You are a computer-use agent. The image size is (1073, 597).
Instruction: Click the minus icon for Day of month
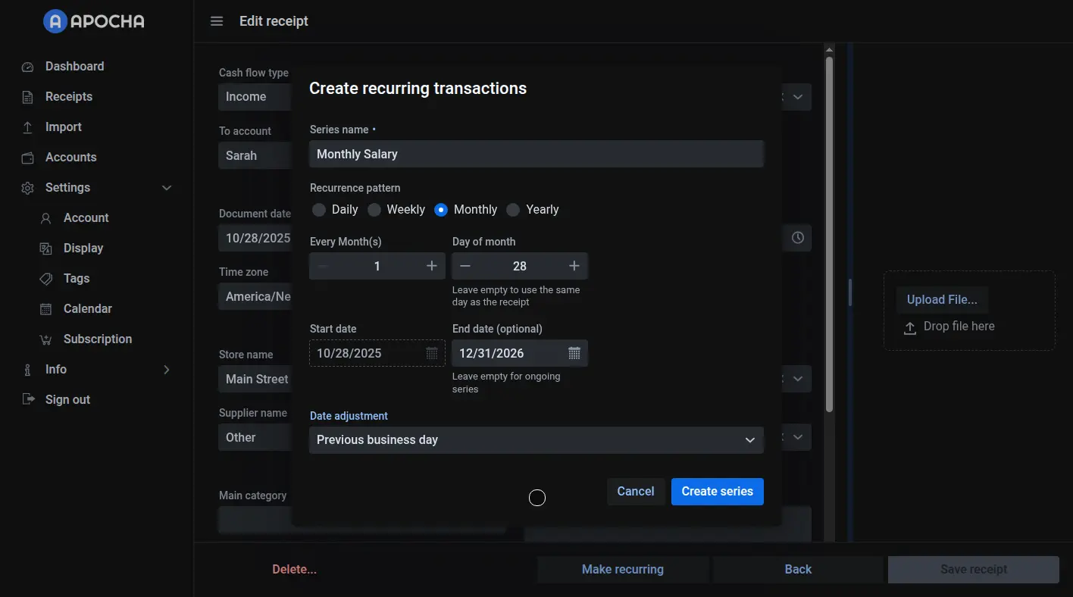pos(465,266)
